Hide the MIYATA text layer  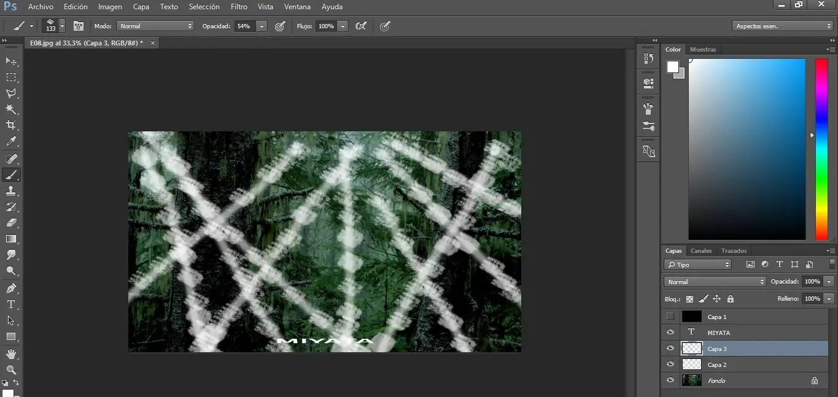670,332
